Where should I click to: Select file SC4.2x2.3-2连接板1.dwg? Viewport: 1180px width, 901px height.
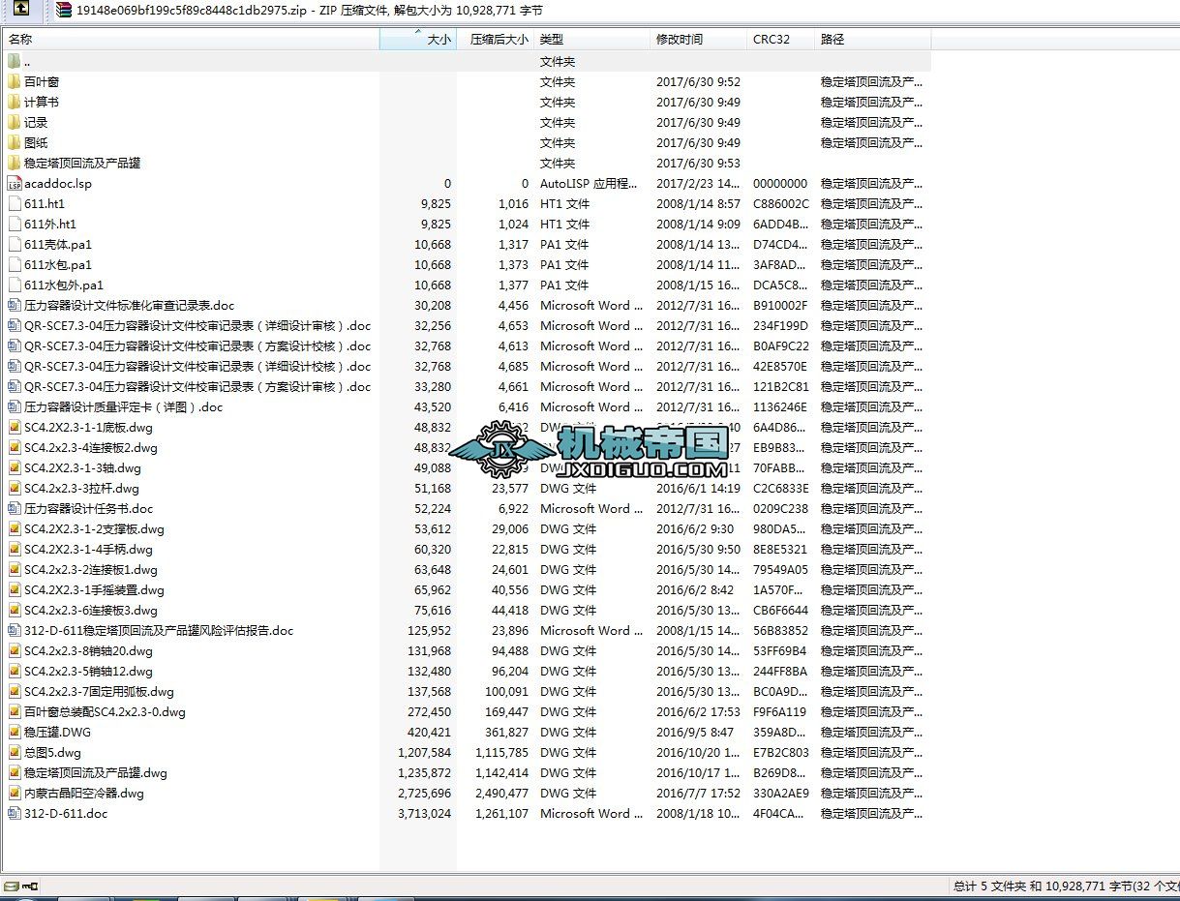tap(91, 569)
